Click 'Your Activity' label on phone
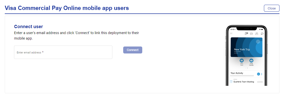Image resolution: width=284 pixels, height=96 pixels. coord(237,73)
